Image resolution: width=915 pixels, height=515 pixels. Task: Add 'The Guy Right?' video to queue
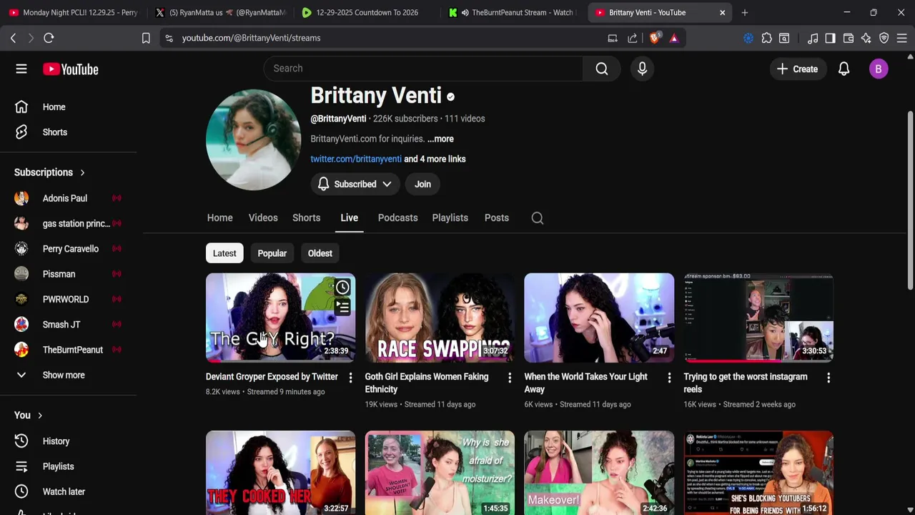pyautogui.click(x=342, y=308)
